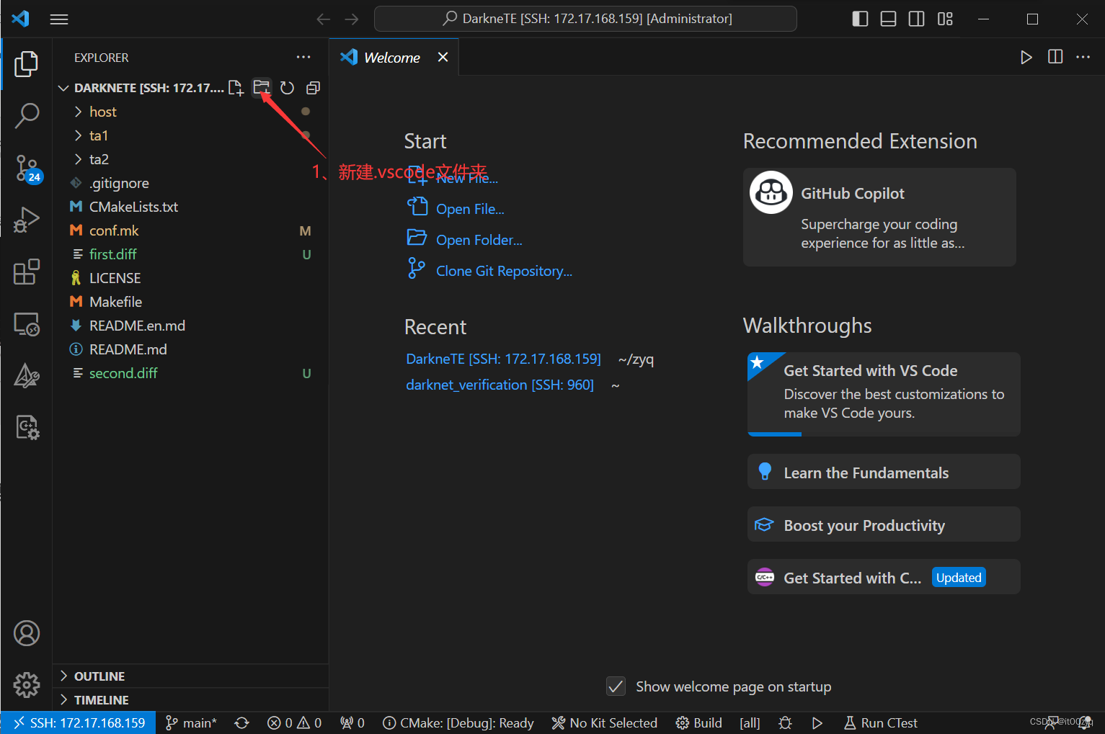This screenshot has height=734, width=1105.
Task: Open the Makefile in Explorer
Action: coord(190,302)
